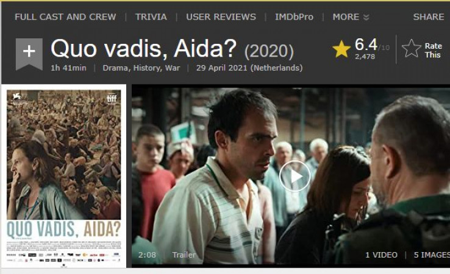Click the Trailer label on the video
This screenshot has width=450, height=274.
pyautogui.click(x=184, y=255)
